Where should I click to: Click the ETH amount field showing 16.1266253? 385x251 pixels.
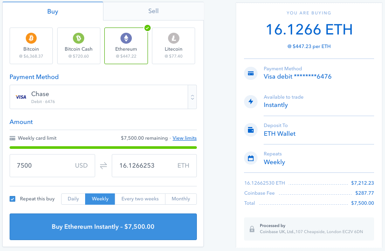point(154,166)
